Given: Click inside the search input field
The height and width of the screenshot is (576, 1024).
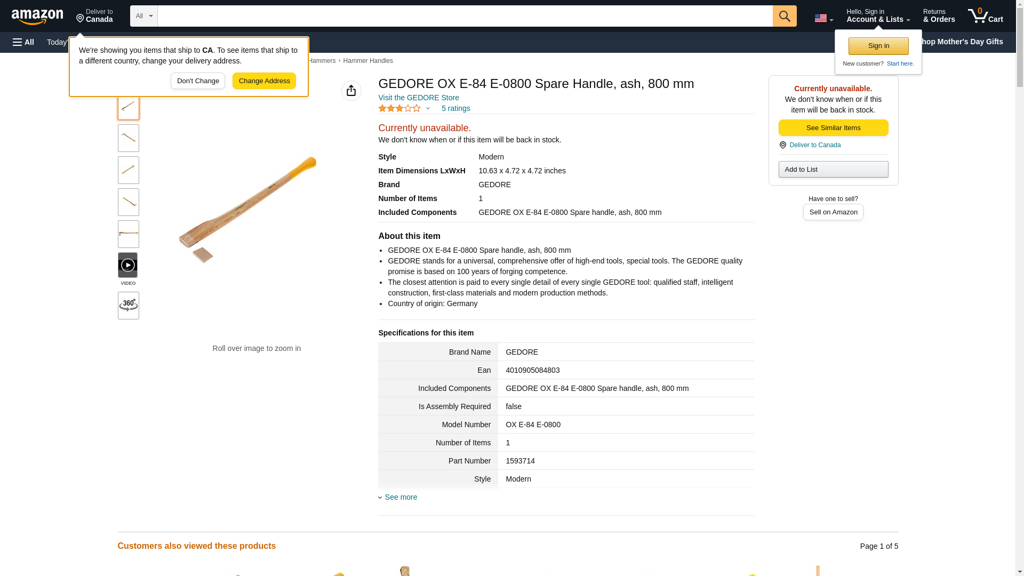Looking at the screenshot, I should point(464,16).
